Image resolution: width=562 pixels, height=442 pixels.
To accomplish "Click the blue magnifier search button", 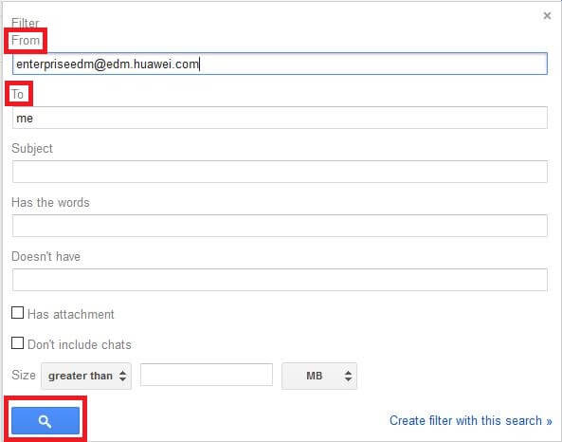I will [x=45, y=420].
